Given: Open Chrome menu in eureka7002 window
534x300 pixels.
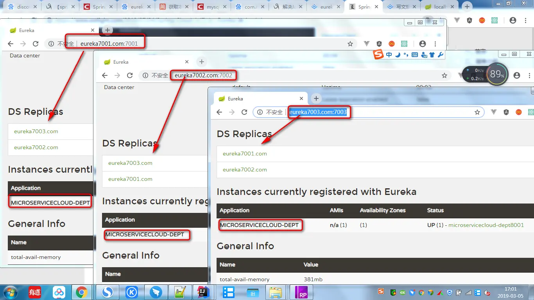Looking at the screenshot, I should pos(529,75).
